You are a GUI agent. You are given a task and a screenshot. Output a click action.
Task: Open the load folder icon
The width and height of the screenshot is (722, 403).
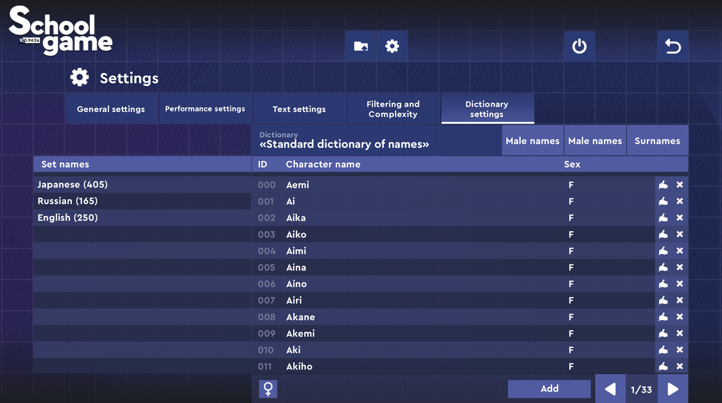(361, 46)
